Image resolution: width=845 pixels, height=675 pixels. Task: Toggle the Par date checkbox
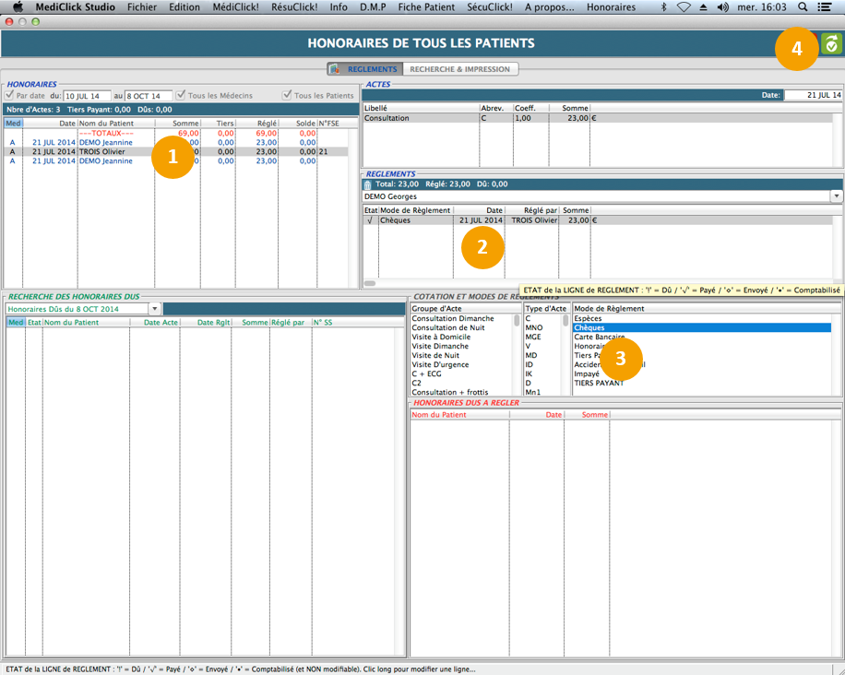tap(10, 96)
